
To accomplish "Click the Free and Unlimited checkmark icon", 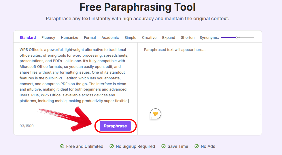I will click(x=62, y=146).
